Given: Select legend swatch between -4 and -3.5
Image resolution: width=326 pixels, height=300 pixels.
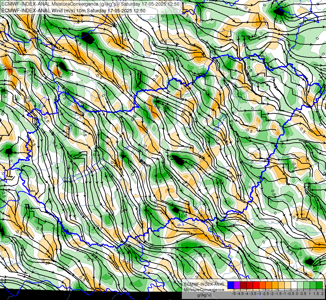Looking at the screenshot, I should 250,285.
